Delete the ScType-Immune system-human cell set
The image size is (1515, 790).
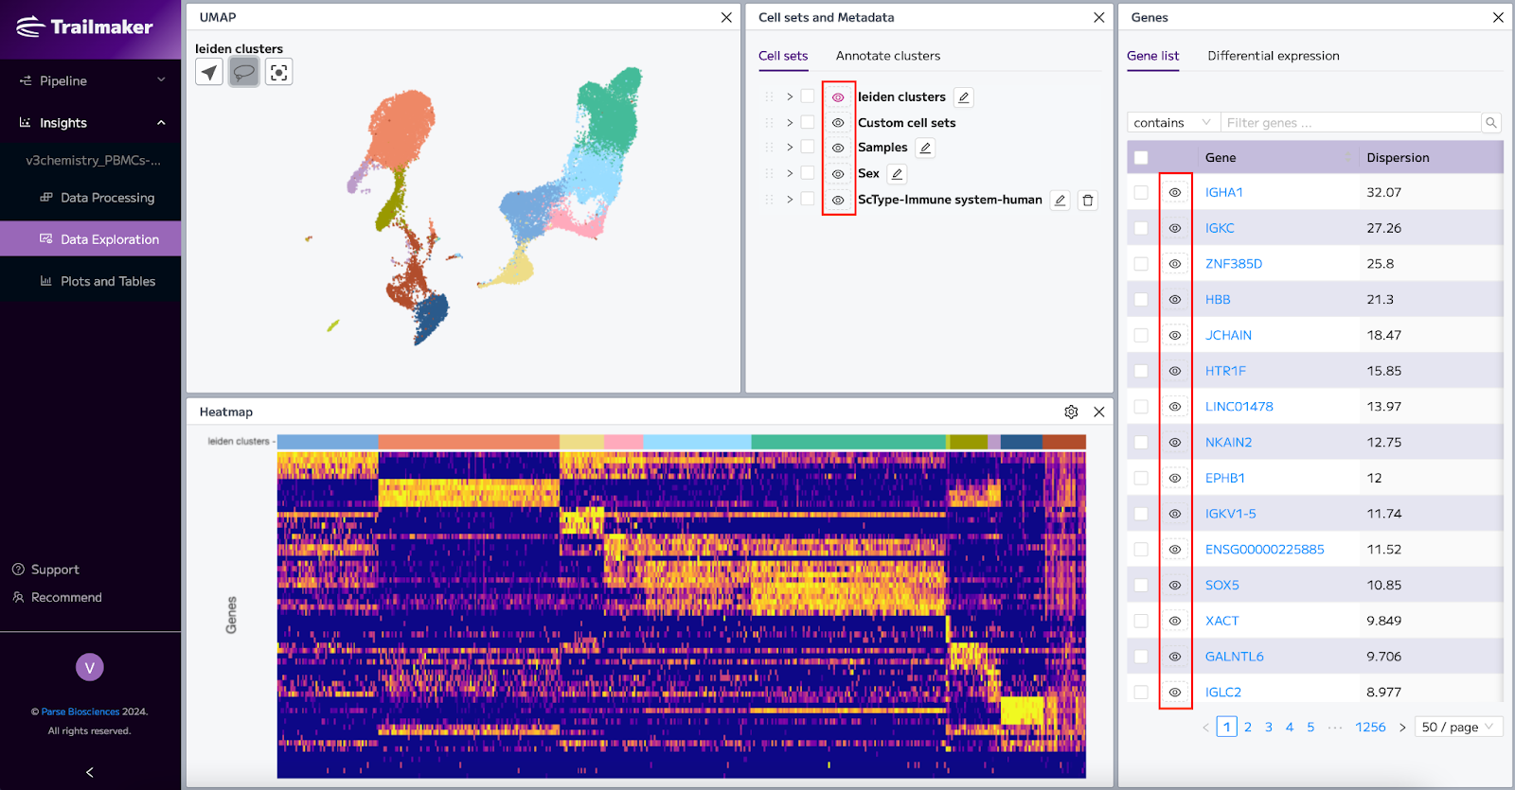1088,201
